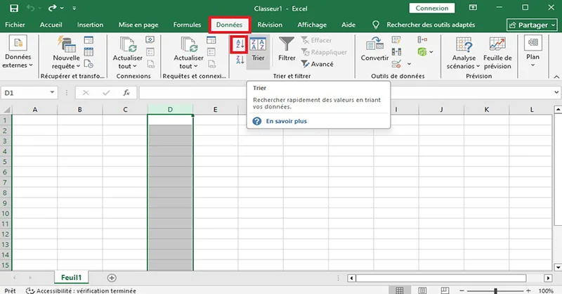The image size is (562, 294).
Task: Switch to the Accueil tab
Action: click(51, 25)
